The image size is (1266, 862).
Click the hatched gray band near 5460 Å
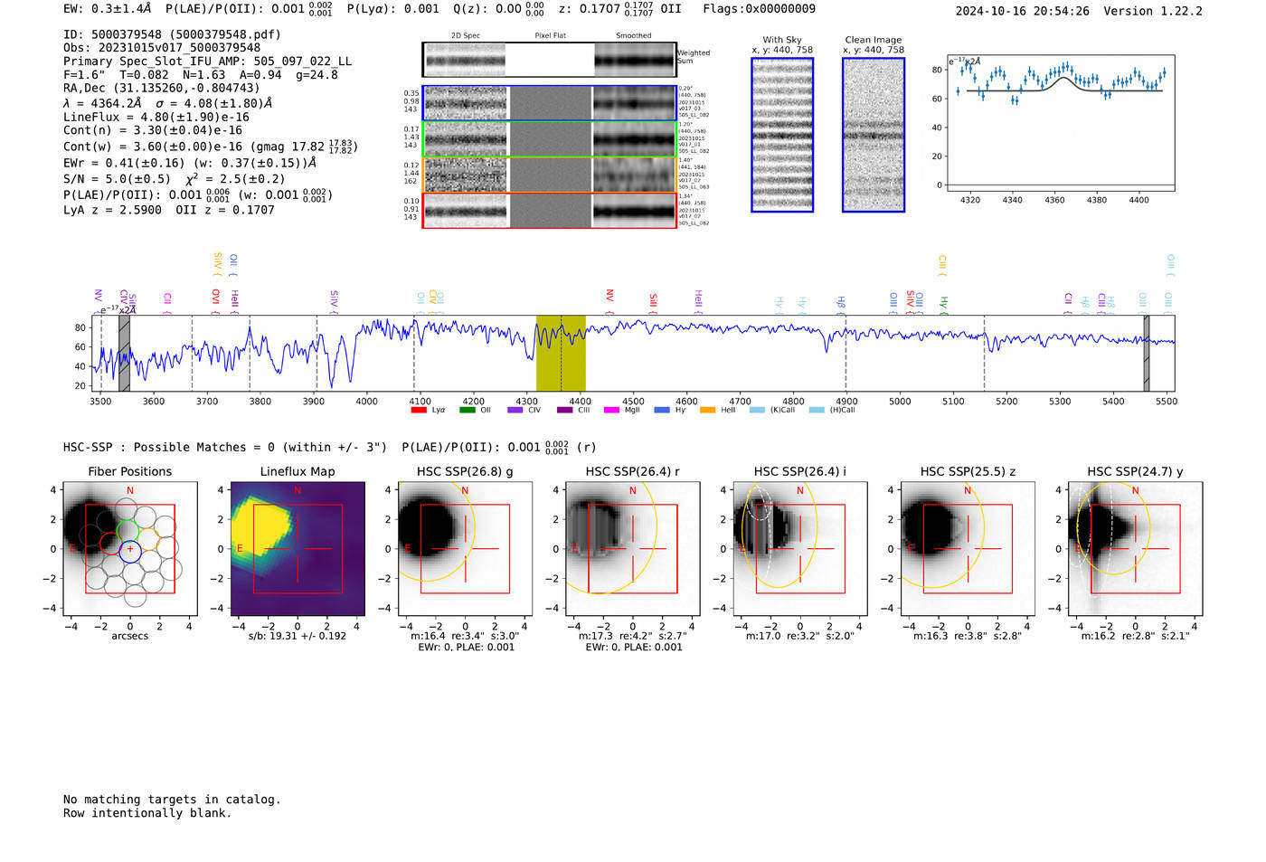pos(1146,353)
